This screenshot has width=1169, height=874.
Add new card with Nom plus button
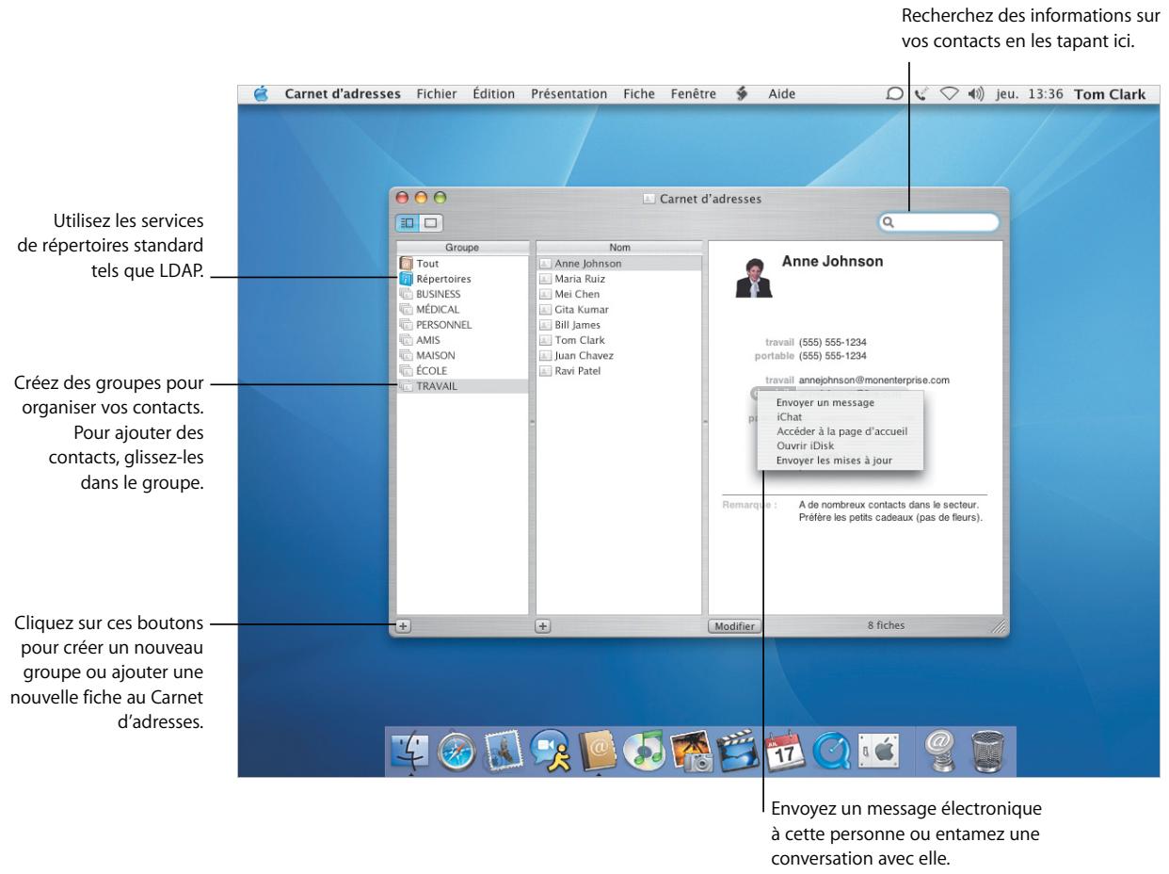[542, 624]
